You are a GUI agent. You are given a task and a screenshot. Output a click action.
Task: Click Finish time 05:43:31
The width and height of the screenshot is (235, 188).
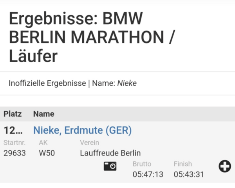click(x=189, y=175)
